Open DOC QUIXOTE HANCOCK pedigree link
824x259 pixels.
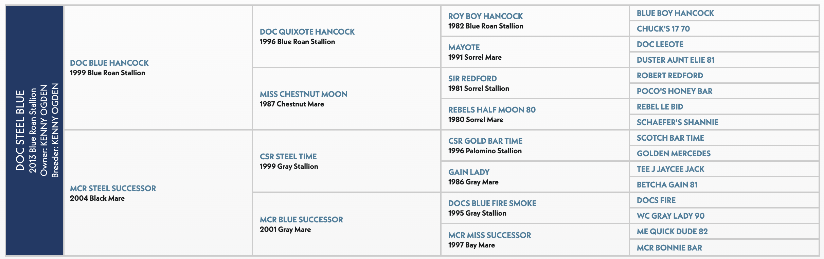pyautogui.click(x=307, y=32)
